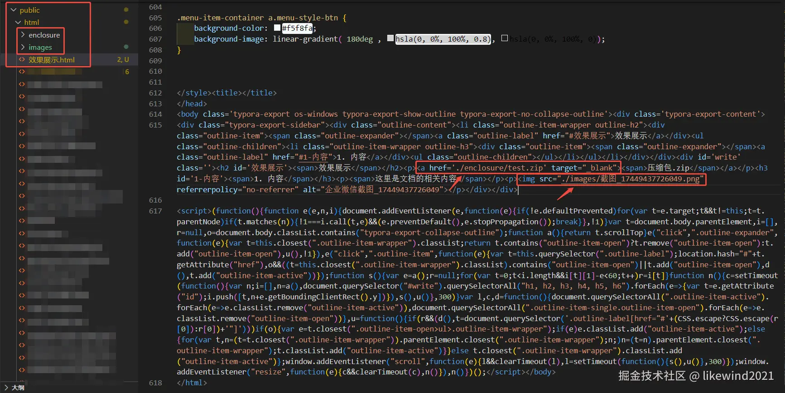Click 'typora-export-sidebar' class value
785x393 pixels.
[x=275, y=125]
